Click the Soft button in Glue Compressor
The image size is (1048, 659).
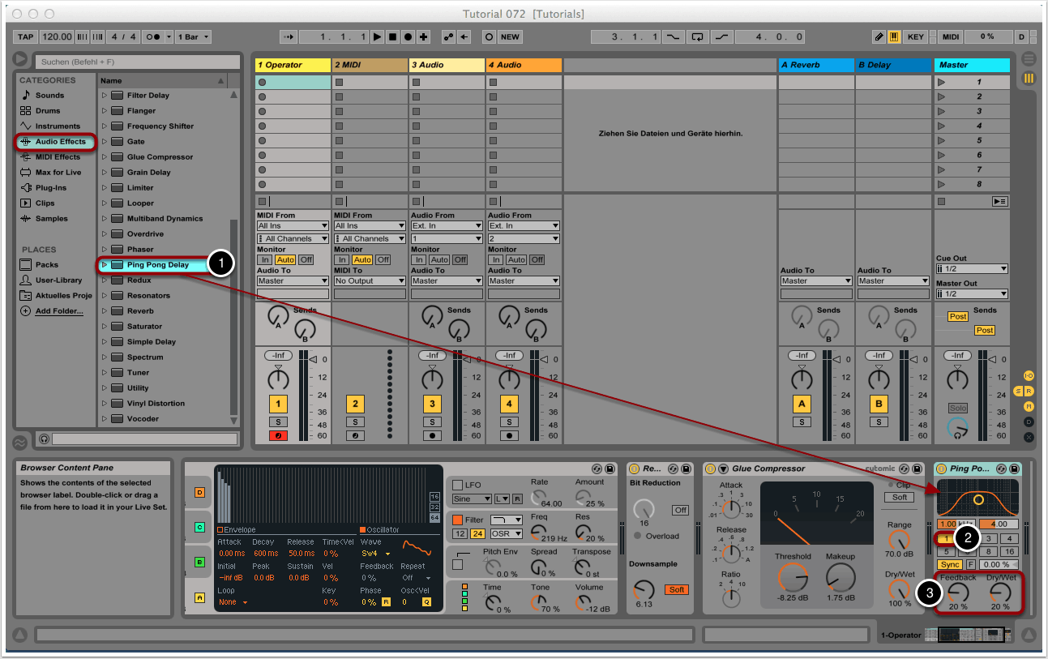coord(899,497)
